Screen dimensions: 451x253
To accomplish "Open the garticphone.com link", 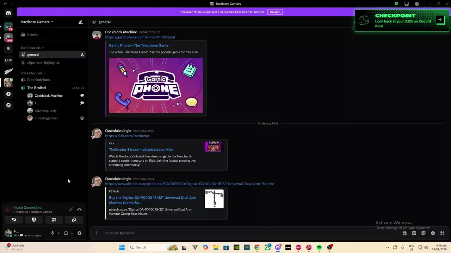I will 140,37.
